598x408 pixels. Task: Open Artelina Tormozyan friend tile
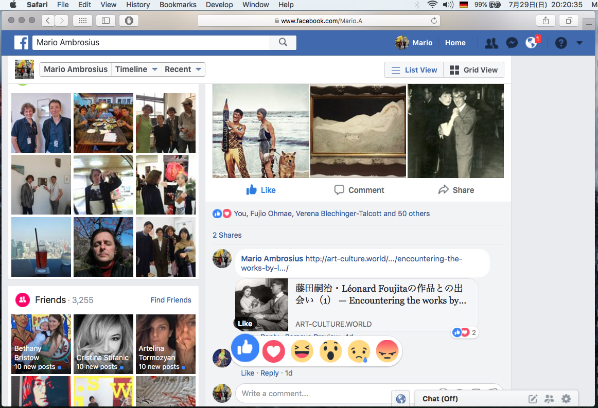coord(166,344)
